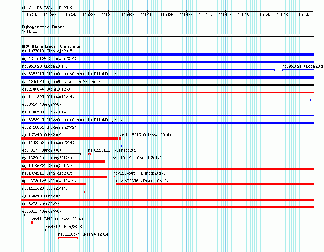
Task: Select the esv4319 (Wang2008) label
Action: pos(64,227)
